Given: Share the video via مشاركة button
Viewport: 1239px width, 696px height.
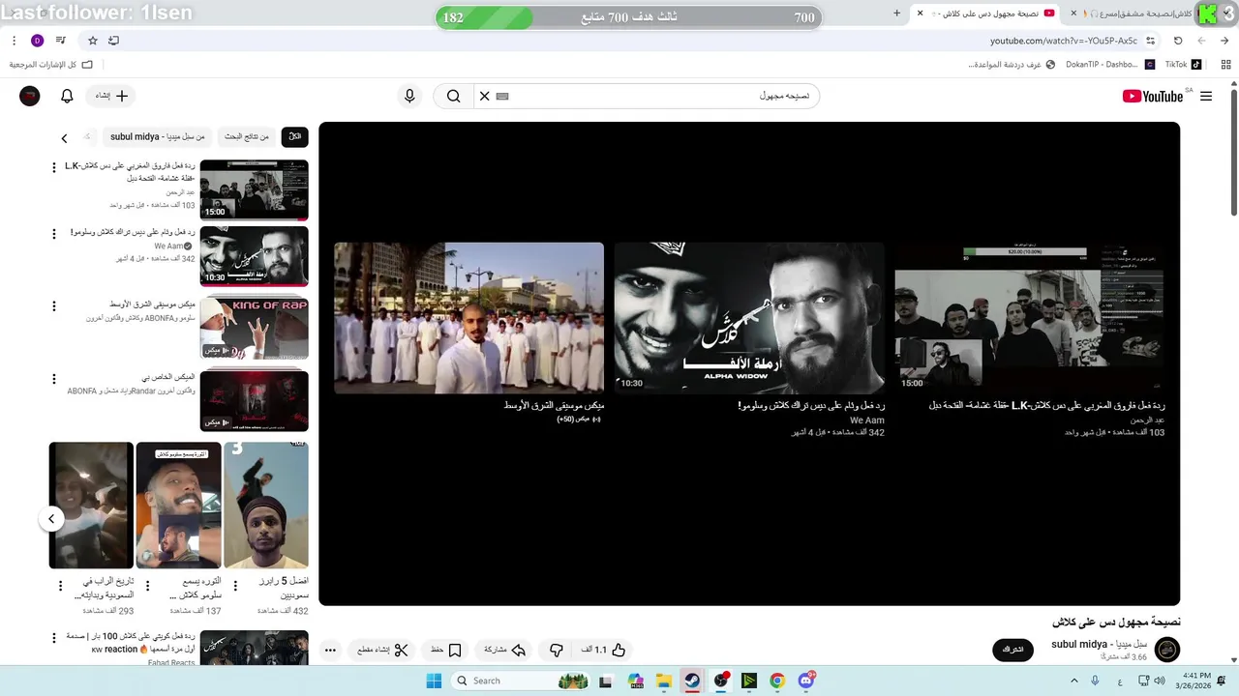Looking at the screenshot, I should (504, 650).
